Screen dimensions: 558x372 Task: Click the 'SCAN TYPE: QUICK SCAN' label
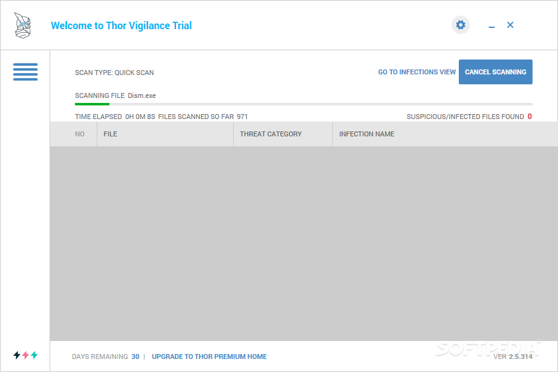[114, 73]
